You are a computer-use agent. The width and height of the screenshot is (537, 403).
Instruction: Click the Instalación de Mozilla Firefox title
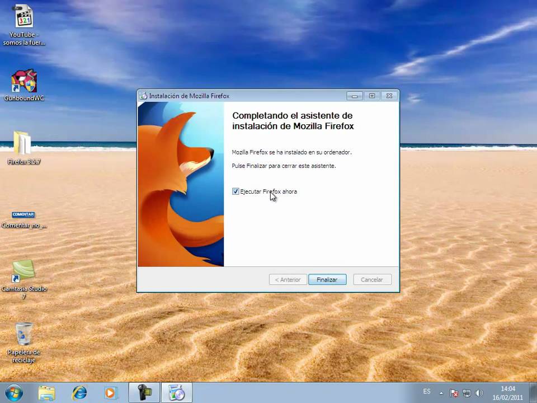(189, 96)
